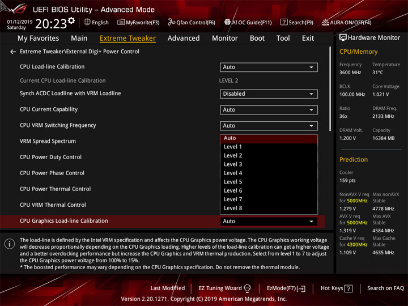This screenshot has width=408, height=306.
Task: Open CPU VRM Switching Frequency dropdown
Action: click(269, 126)
